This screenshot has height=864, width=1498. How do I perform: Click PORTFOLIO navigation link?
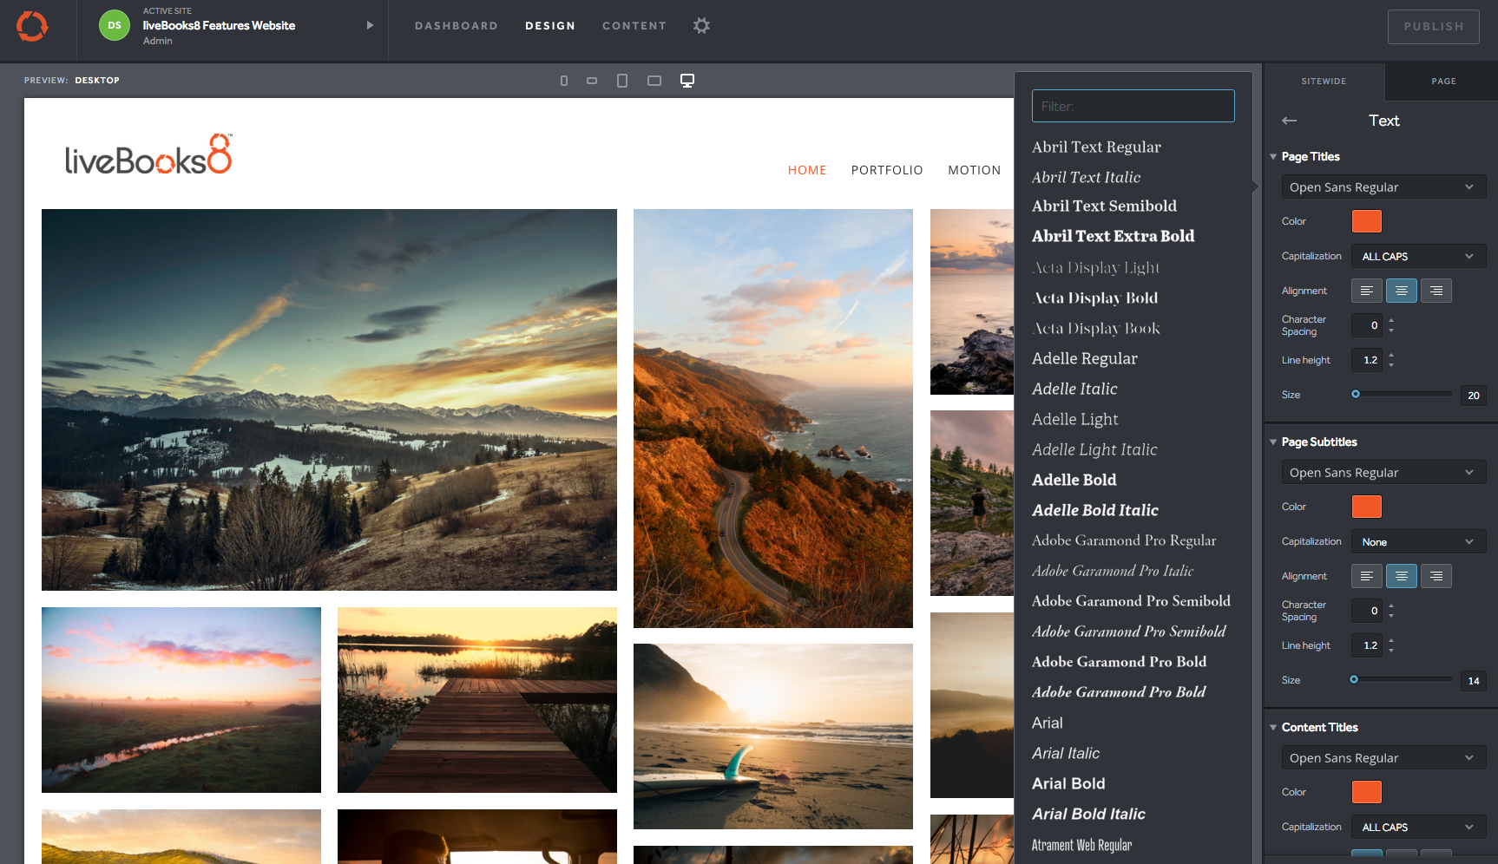(x=887, y=170)
